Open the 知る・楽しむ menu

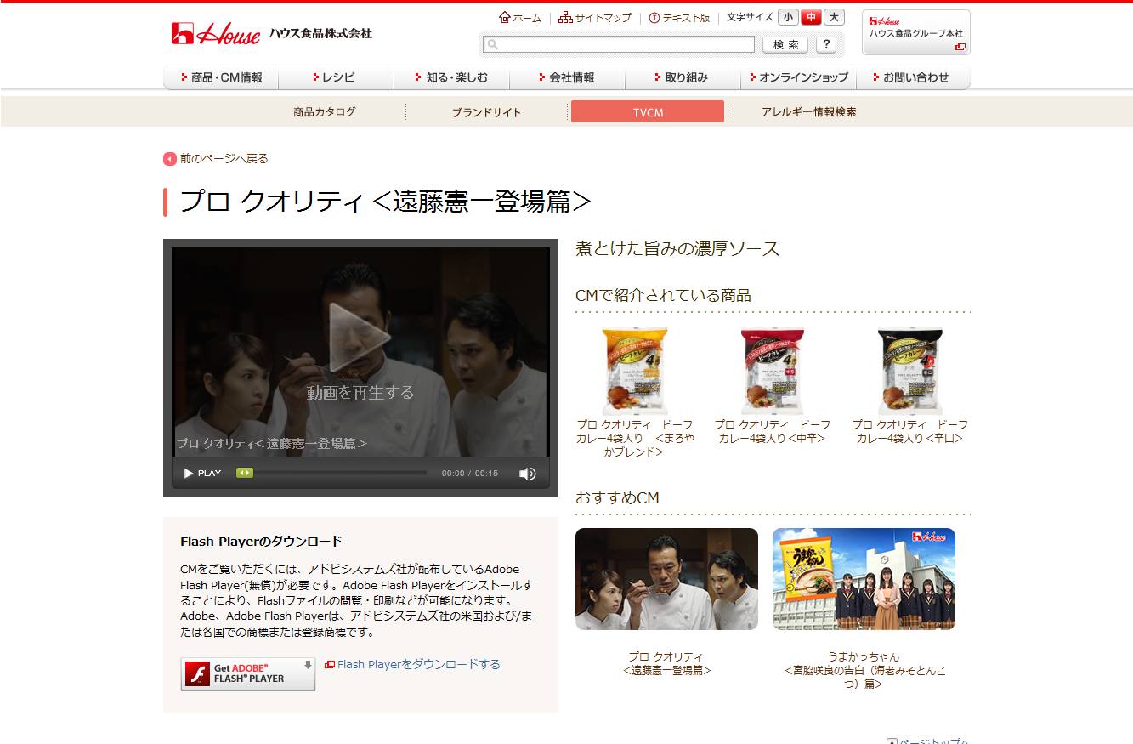click(451, 77)
